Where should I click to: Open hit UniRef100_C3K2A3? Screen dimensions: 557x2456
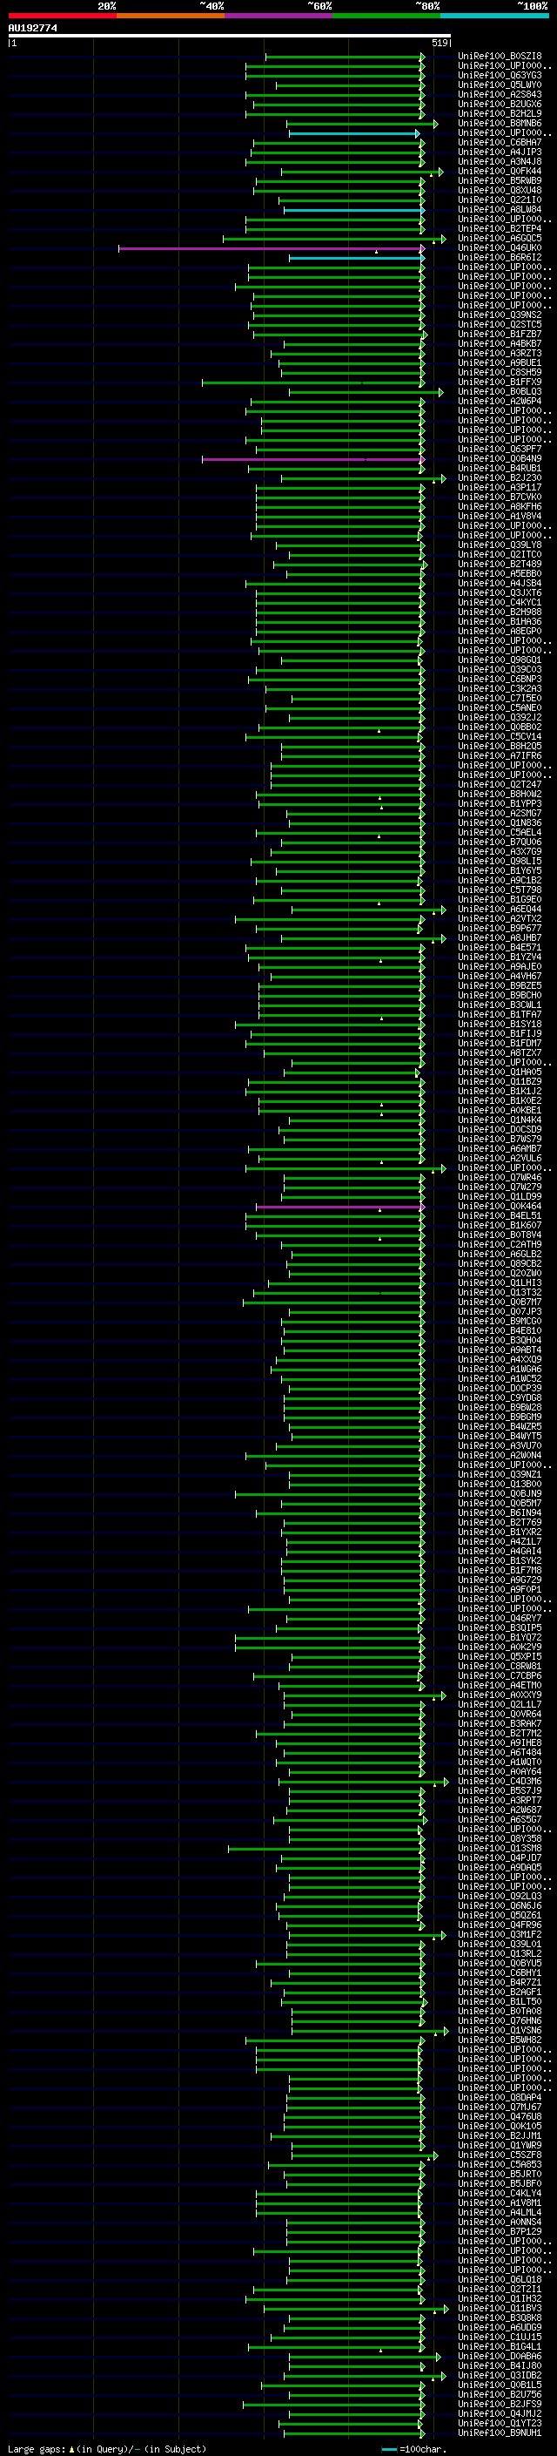click(500, 688)
